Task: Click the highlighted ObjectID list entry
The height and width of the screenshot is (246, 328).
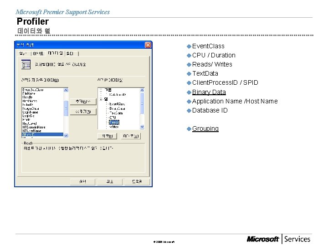Action: (42, 134)
